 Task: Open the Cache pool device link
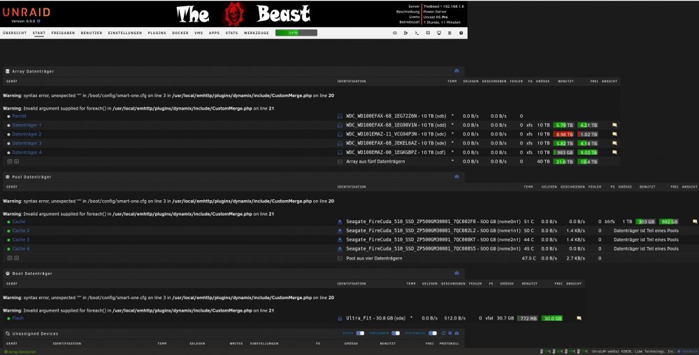(19, 222)
